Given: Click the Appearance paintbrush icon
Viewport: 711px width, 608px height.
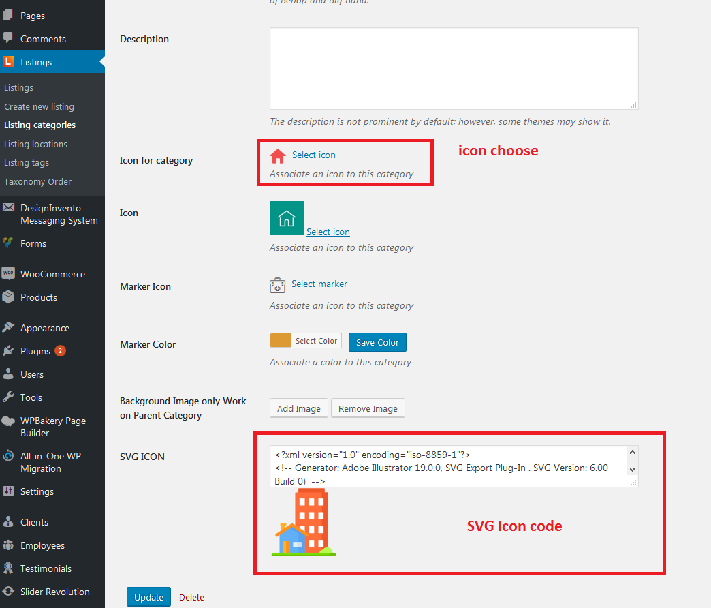Looking at the screenshot, I should pyautogui.click(x=8, y=327).
